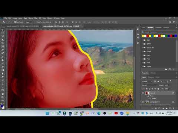Select the Path Selection tool
Screen dimensions: 178x133
[x=3, y=87]
